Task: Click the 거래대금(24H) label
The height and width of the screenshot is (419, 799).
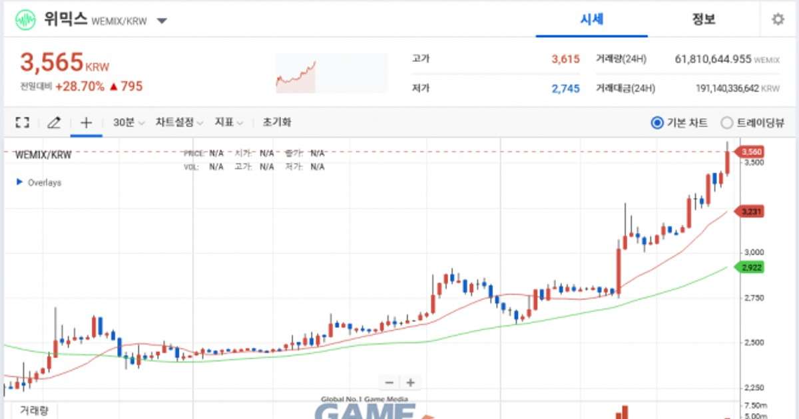Action: click(625, 88)
